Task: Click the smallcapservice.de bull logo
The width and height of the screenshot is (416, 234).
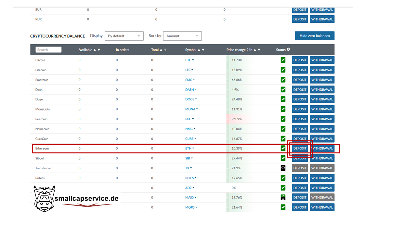Action: (45, 199)
